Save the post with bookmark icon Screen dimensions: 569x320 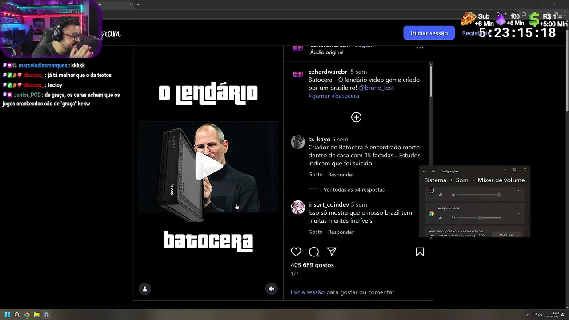coord(420,252)
